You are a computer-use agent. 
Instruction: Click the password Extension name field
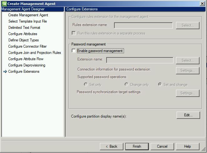tap(140, 60)
